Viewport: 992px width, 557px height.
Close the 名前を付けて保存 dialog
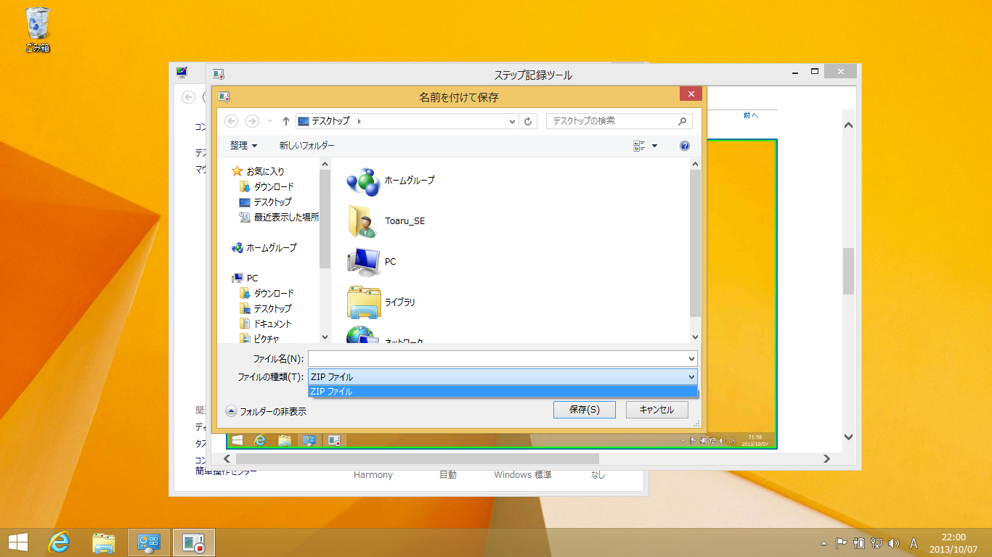coord(691,94)
